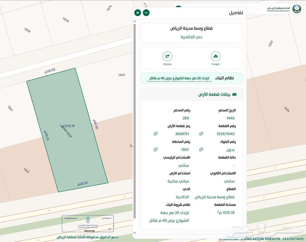
Task: Close the parcel details panel
Action: [137, 13]
